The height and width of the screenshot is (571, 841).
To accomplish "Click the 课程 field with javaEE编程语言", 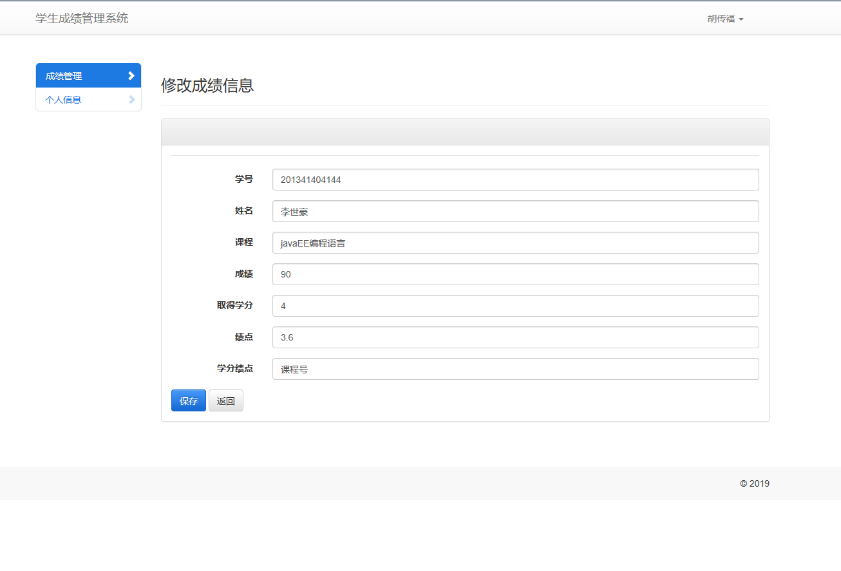I will [515, 243].
